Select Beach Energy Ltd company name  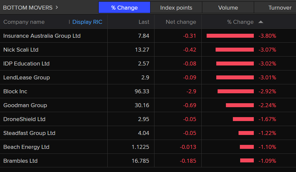pos(26,147)
